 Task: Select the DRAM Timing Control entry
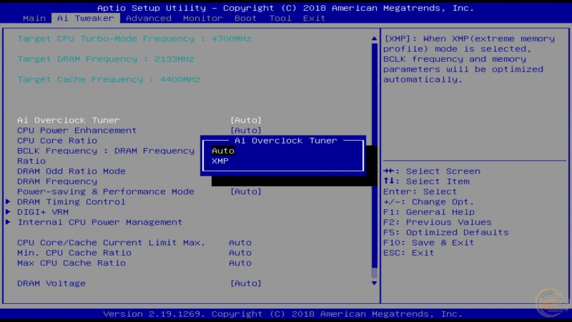(71, 202)
